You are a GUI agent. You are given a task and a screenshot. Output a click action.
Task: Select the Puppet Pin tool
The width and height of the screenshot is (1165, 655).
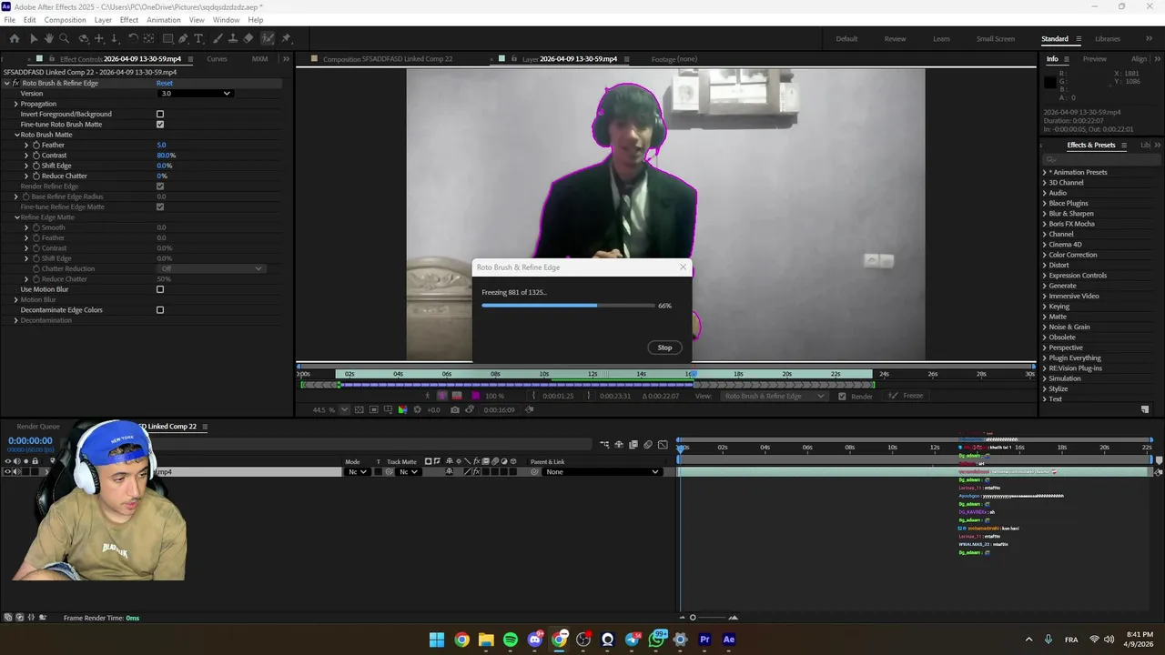[286, 38]
